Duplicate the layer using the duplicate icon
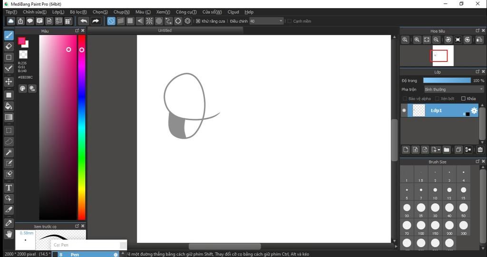 (x=458, y=150)
